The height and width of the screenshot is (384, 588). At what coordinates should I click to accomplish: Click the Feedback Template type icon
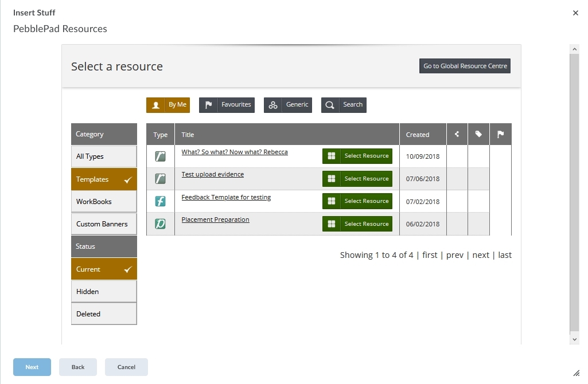coord(161,201)
